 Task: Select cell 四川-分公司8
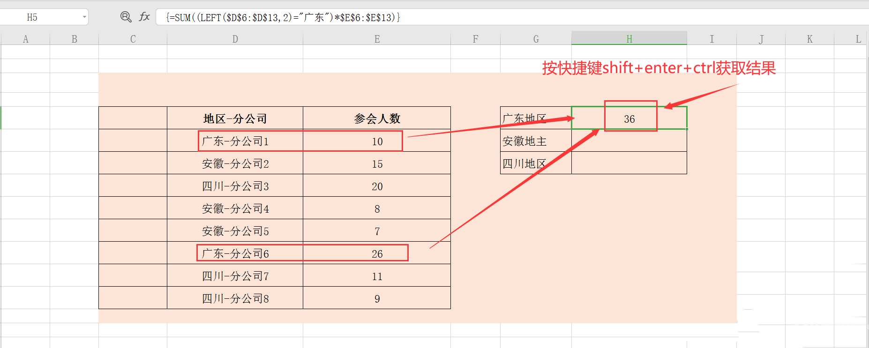pos(235,298)
